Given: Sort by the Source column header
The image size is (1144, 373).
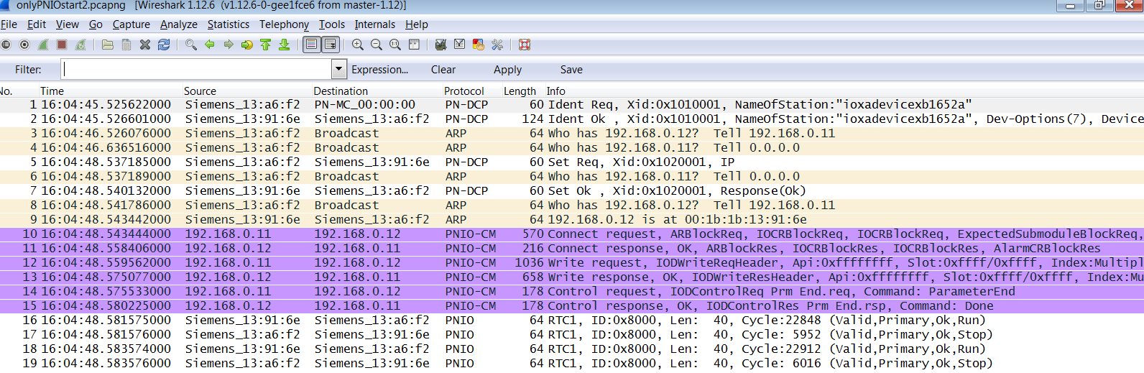Looking at the screenshot, I should pos(200,91).
